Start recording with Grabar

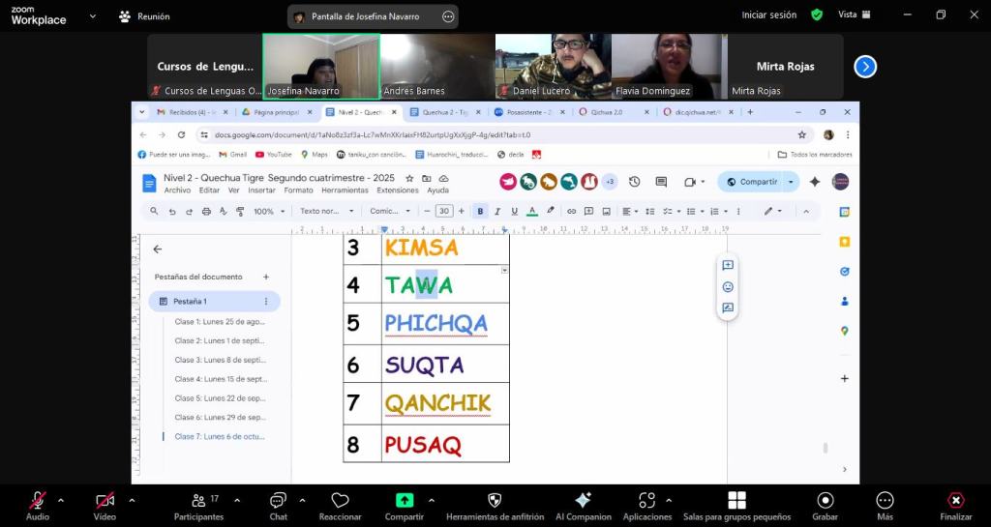click(x=826, y=501)
